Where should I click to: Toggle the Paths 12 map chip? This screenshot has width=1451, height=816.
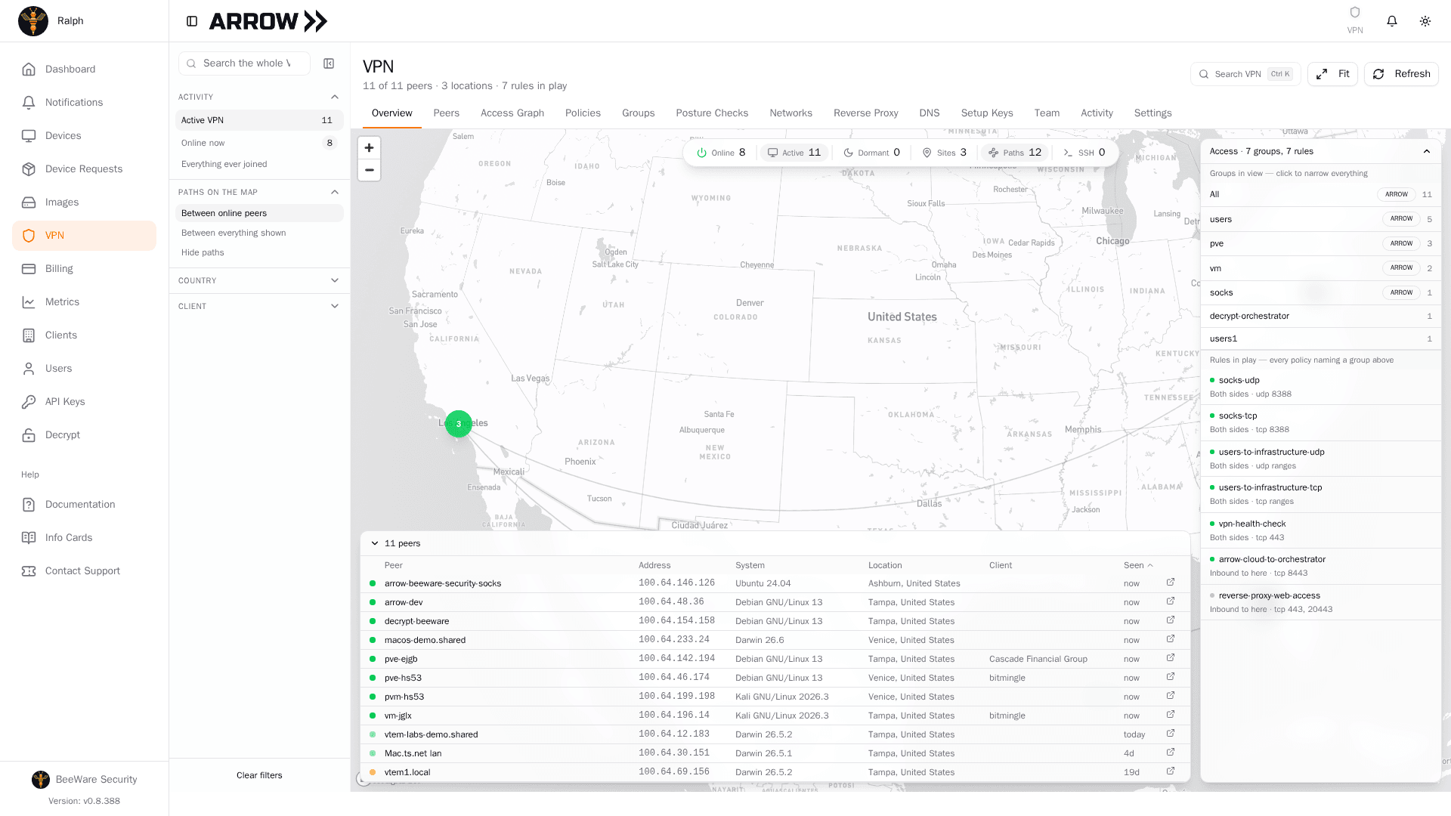pyautogui.click(x=1015, y=153)
